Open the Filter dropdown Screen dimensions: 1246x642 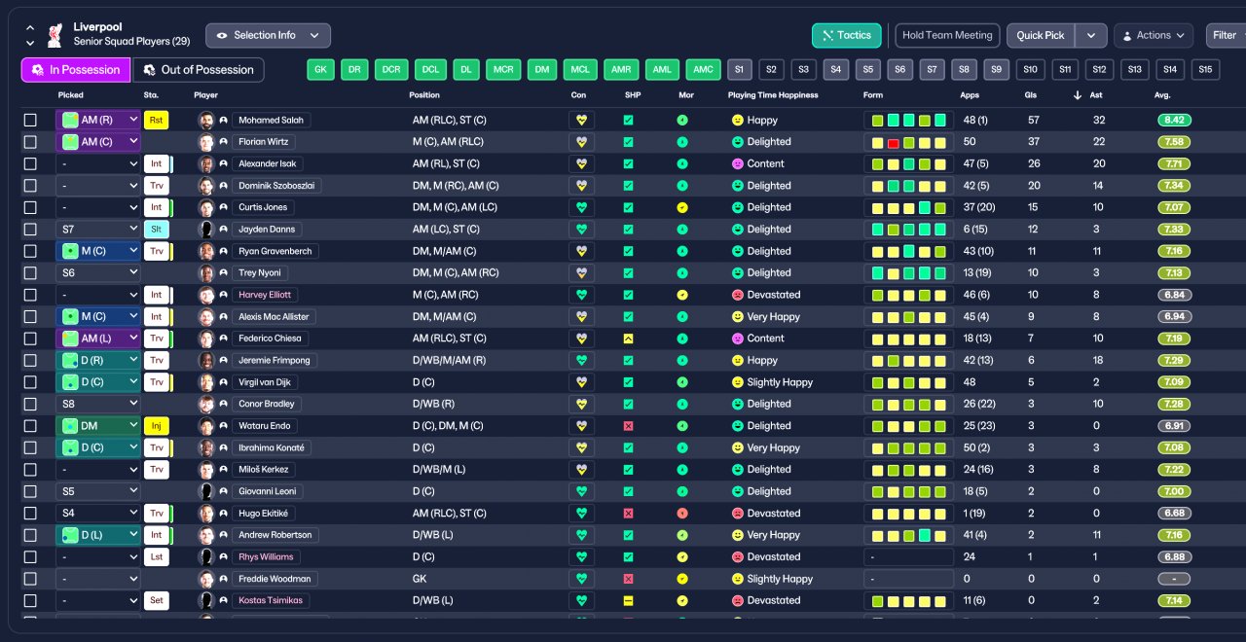1227,35
